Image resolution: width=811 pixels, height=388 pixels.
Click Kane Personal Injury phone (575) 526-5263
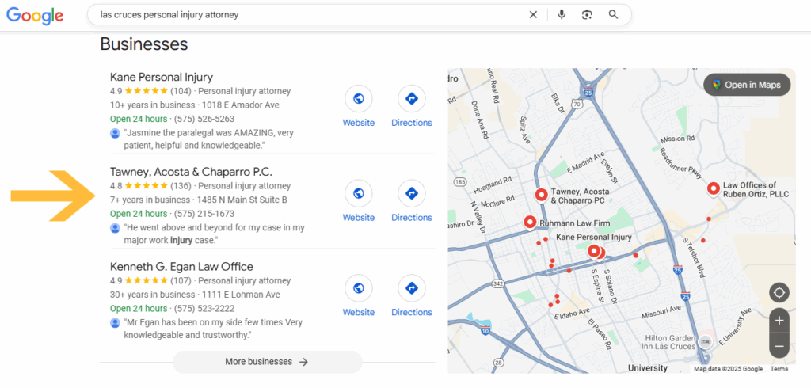click(204, 119)
